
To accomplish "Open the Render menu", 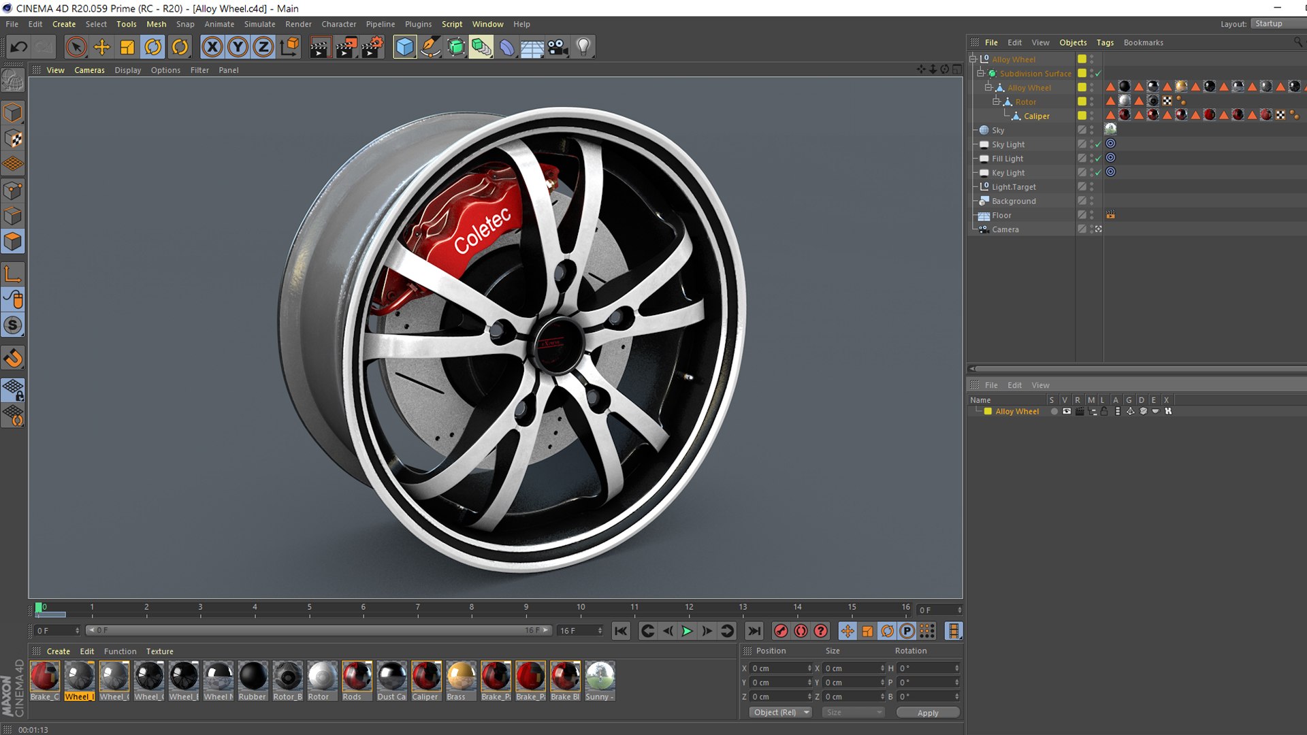I will pyautogui.click(x=298, y=24).
